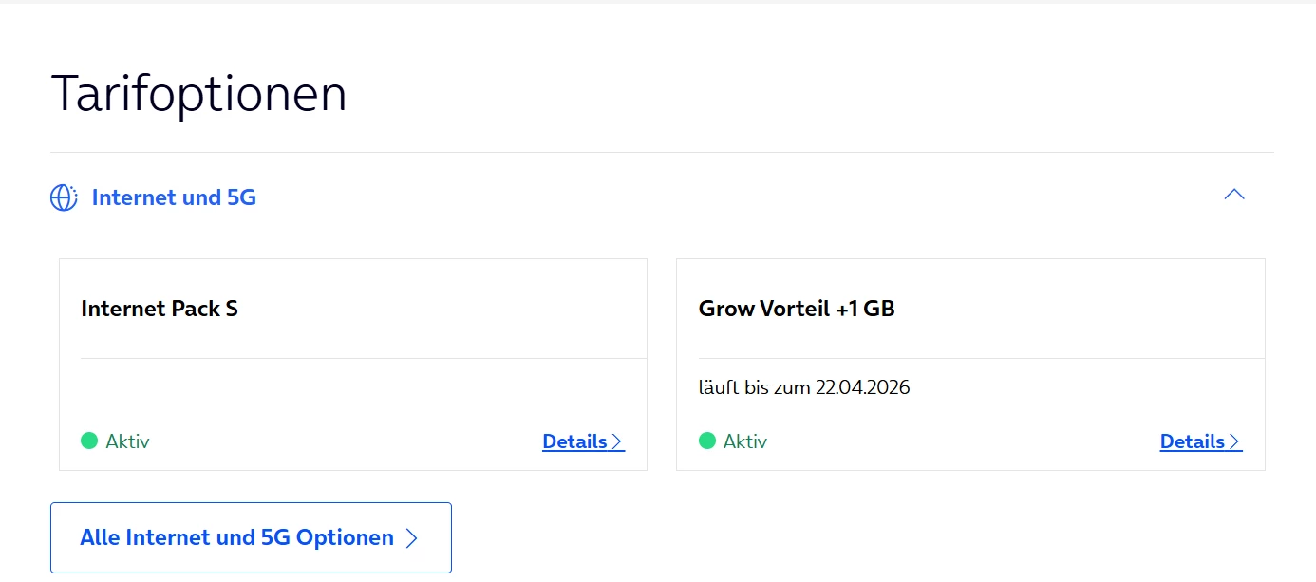Click arrow icon after Grow Vorteil Details
This screenshot has width=1316, height=582.
pos(1234,441)
